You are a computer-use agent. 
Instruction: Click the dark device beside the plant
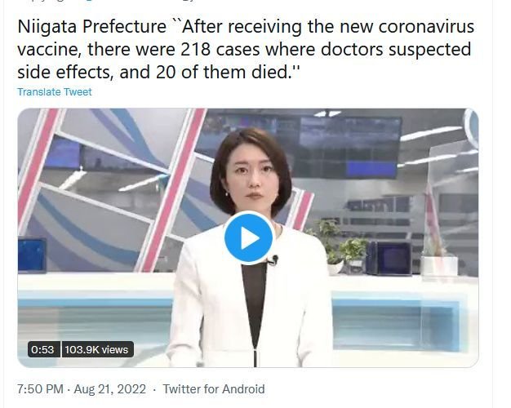pyautogui.click(x=390, y=258)
